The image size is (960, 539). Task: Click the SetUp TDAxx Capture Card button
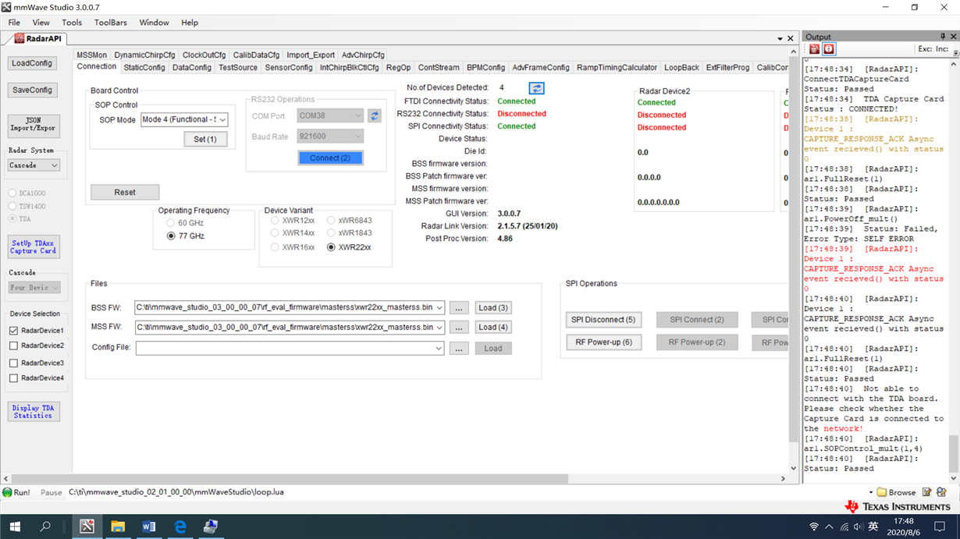[x=34, y=247]
